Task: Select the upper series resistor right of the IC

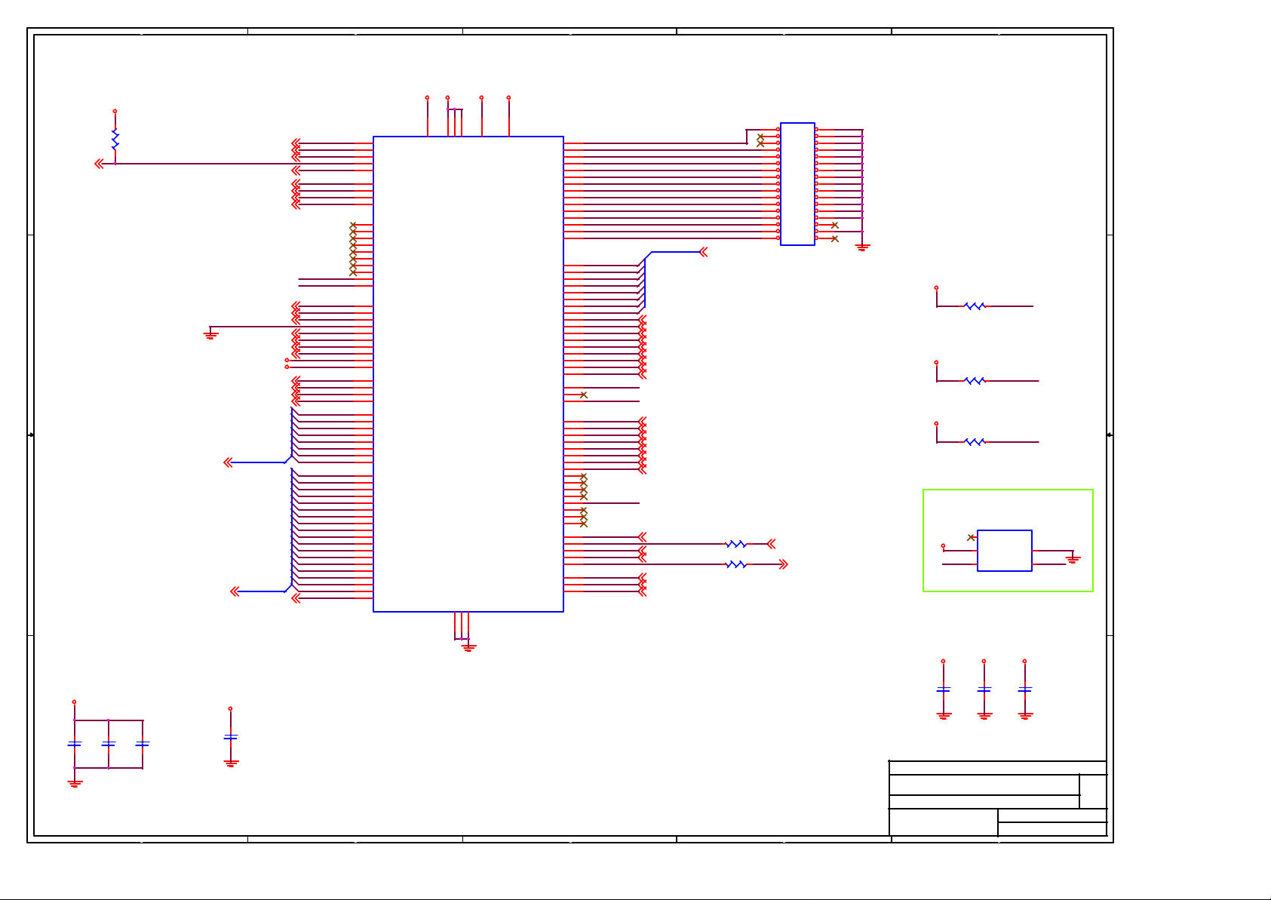Action: pos(736,544)
